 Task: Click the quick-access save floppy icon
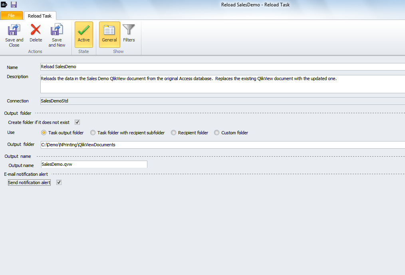[x=14, y=4]
